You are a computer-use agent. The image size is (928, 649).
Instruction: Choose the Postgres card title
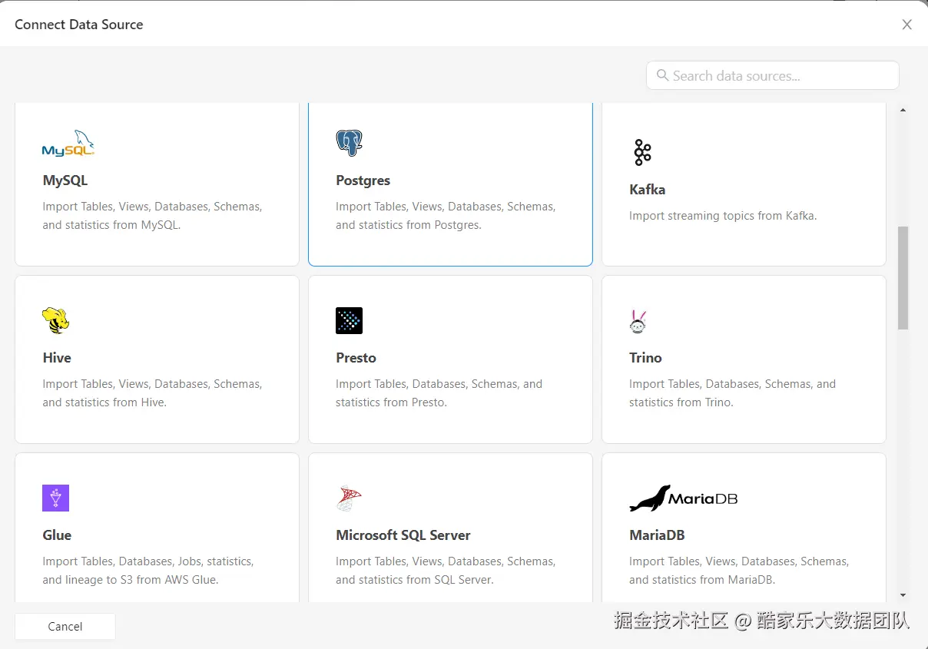[x=363, y=180]
